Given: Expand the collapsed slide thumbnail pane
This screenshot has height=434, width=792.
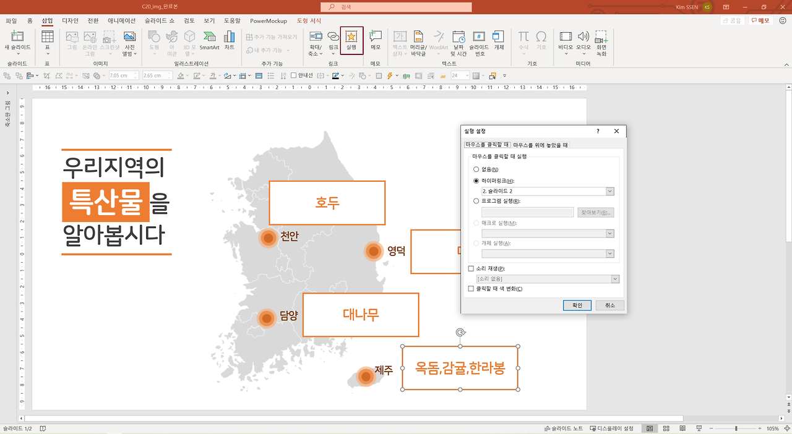Looking at the screenshot, I should pos(7,93).
